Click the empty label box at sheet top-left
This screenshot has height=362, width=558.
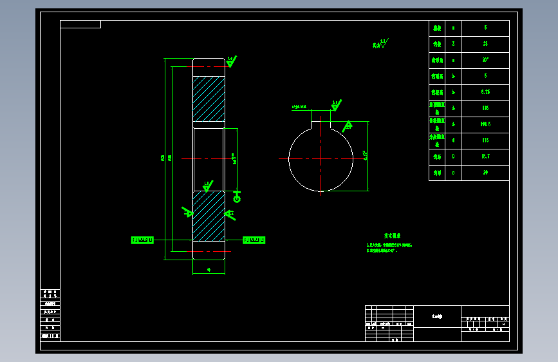click(x=80, y=24)
